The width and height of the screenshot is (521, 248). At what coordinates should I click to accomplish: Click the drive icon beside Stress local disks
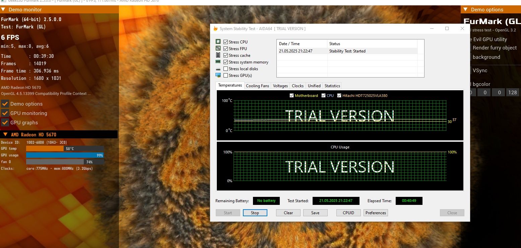218,69
